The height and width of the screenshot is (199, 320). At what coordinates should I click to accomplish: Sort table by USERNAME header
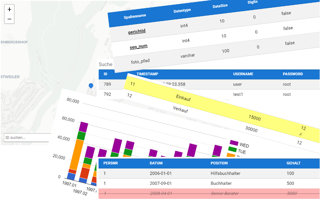pos(243,74)
